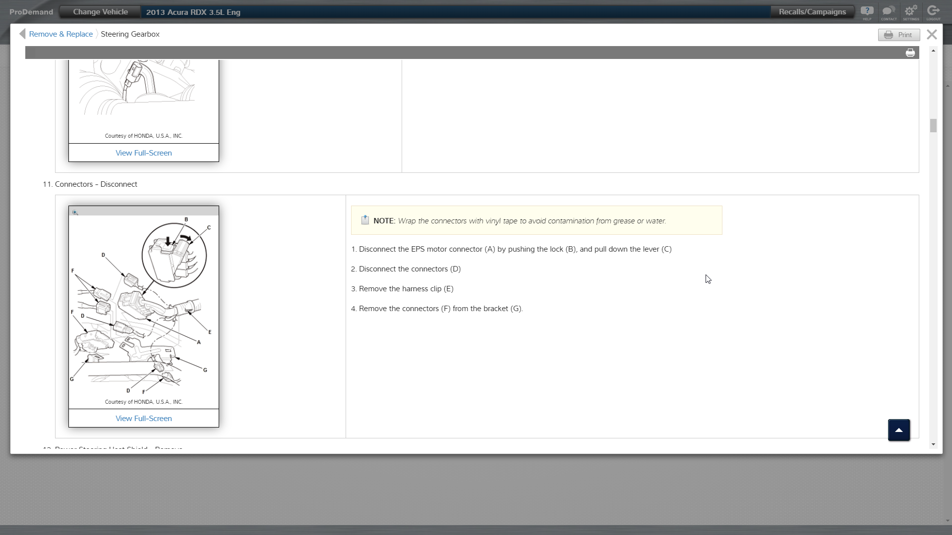Close the Steering Gearbox dialog
Screen dimensions: 952x535
[932, 34]
